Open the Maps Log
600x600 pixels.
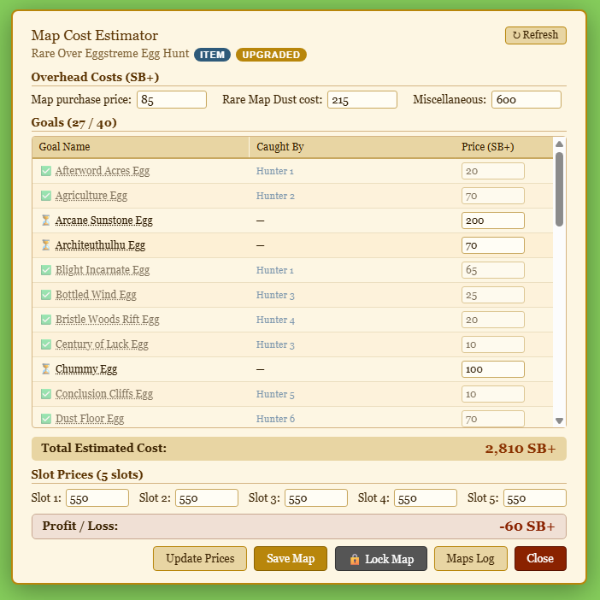[471, 559]
